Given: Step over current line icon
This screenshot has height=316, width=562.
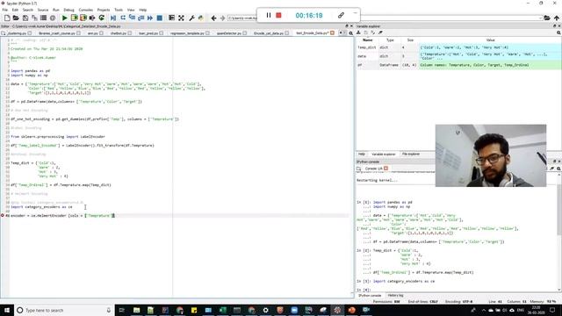Looking at the screenshot, I should 123,18.
